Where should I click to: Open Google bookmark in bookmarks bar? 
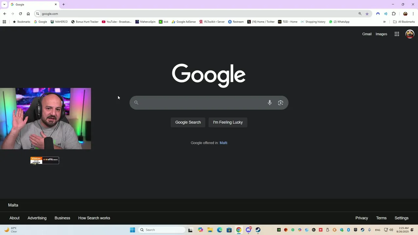(40, 22)
